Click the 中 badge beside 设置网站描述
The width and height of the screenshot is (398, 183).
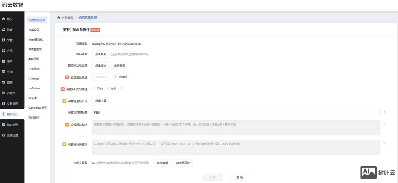[67, 124]
